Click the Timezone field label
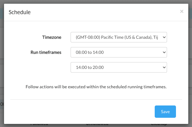This screenshot has width=192, height=127. coord(52,37)
